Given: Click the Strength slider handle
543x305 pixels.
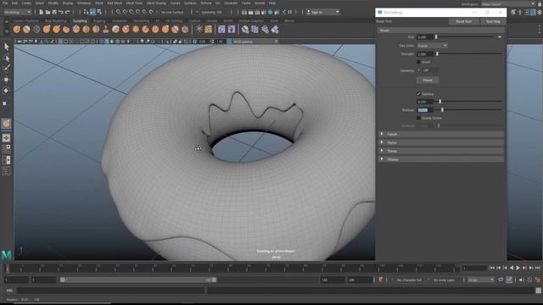Looking at the screenshot, I should [x=438, y=54].
